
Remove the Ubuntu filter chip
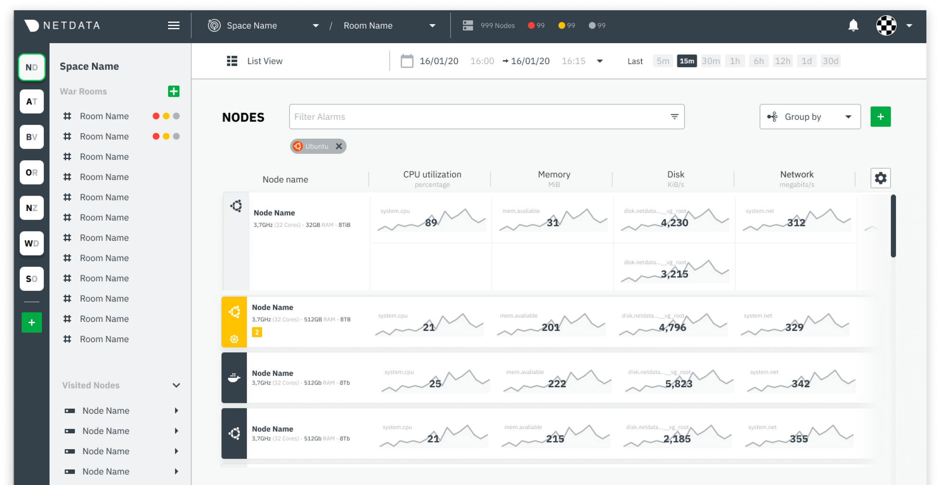pos(339,146)
